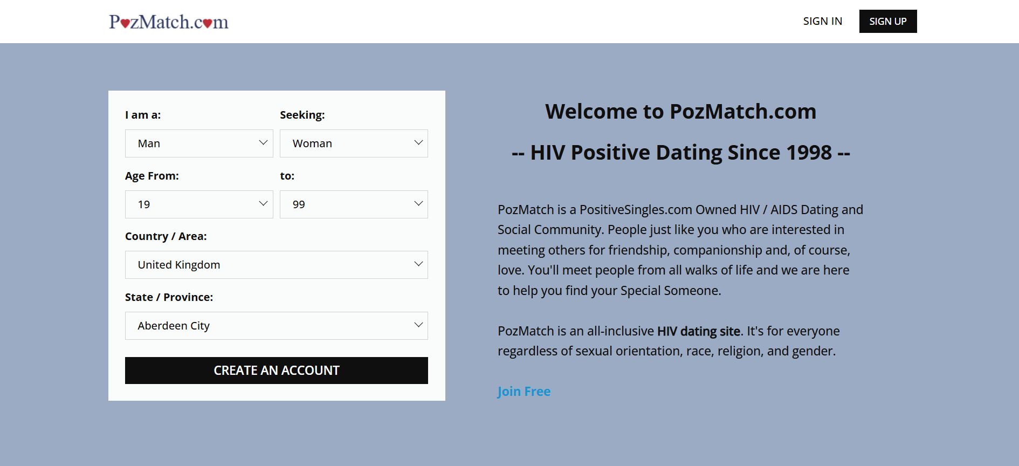Click the 'Seeking:' field label
Screen dimensions: 1019x466
coord(302,115)
